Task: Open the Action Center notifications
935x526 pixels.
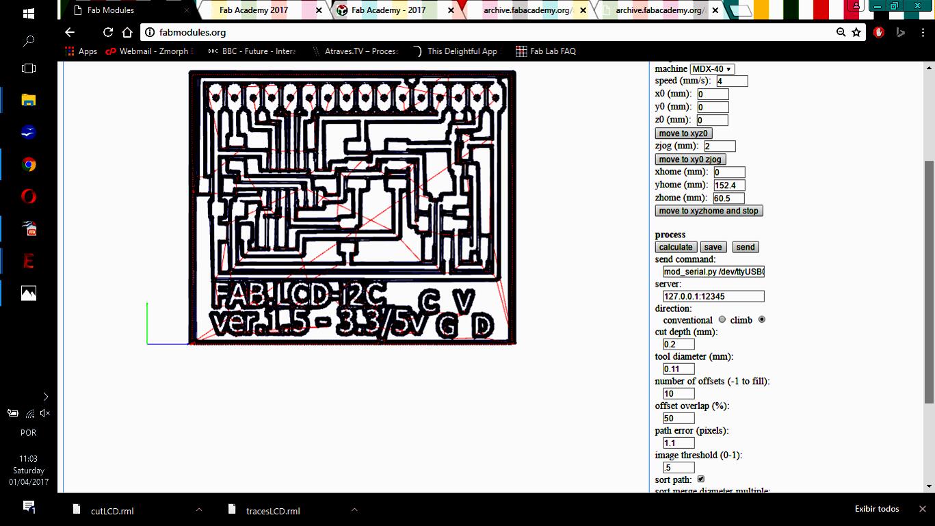Action: pos(29,507)
